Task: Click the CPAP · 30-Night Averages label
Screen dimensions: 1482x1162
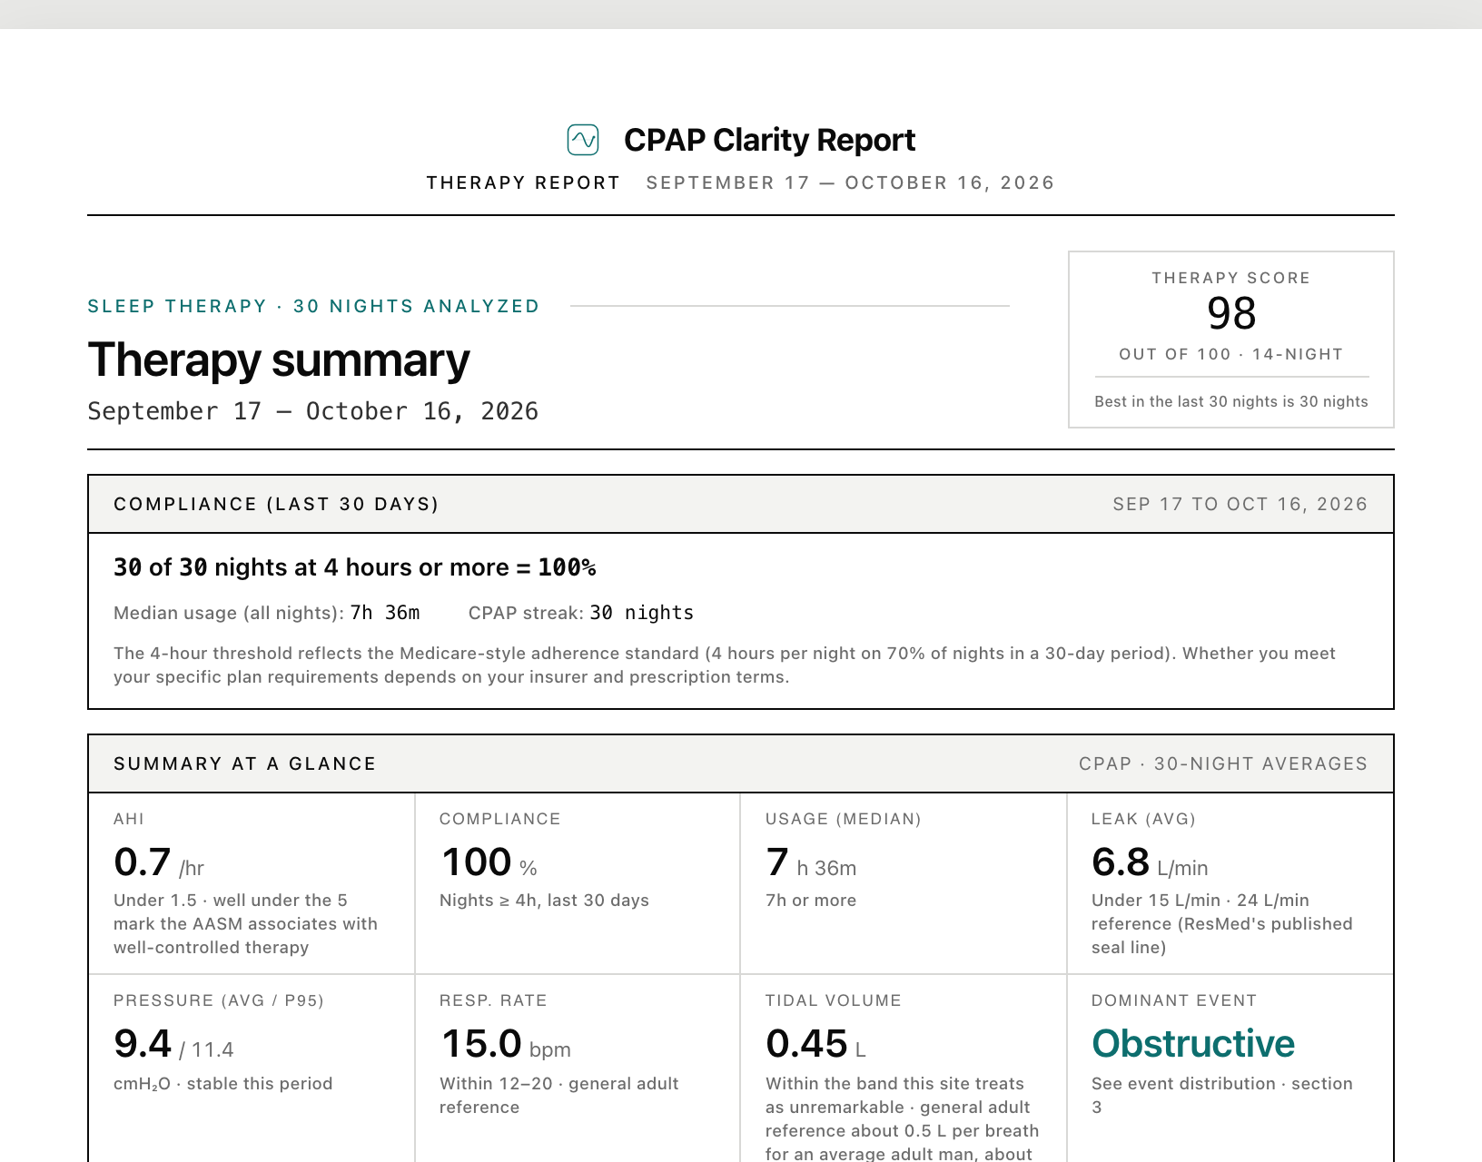Action: coord(1223,763)
